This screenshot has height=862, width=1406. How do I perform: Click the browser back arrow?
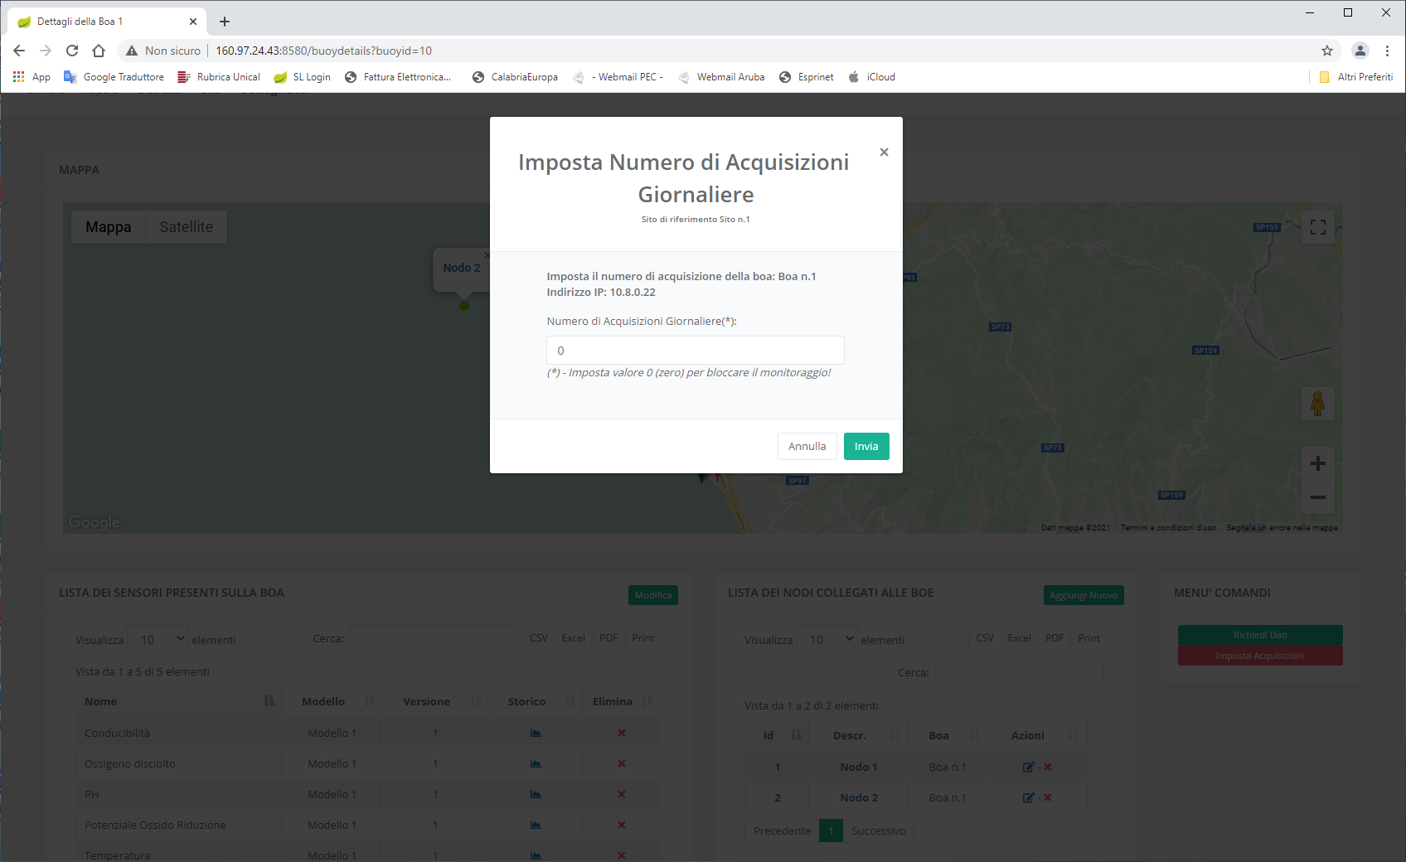[19, 51]
